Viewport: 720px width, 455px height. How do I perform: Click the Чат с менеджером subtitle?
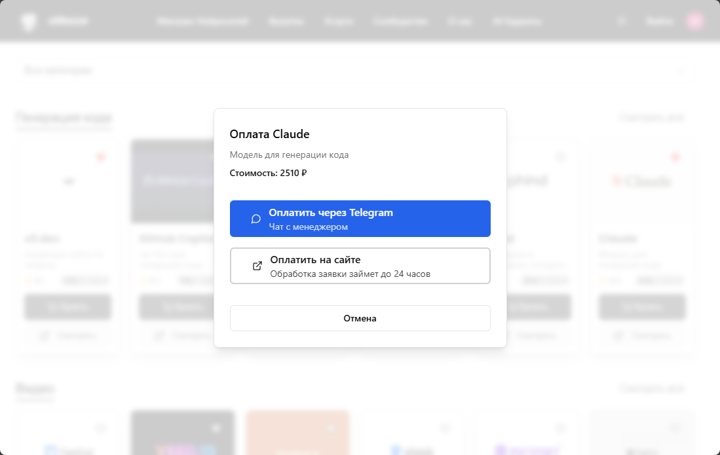pos(308,227)
